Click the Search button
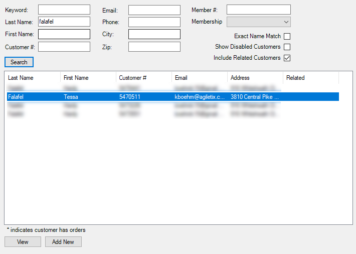The image size is (356, 254). (x=19, y=62)
